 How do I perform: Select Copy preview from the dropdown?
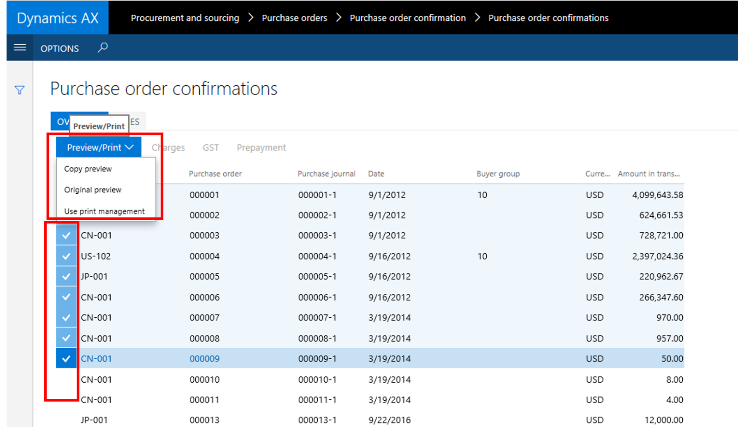pos(88,169)
